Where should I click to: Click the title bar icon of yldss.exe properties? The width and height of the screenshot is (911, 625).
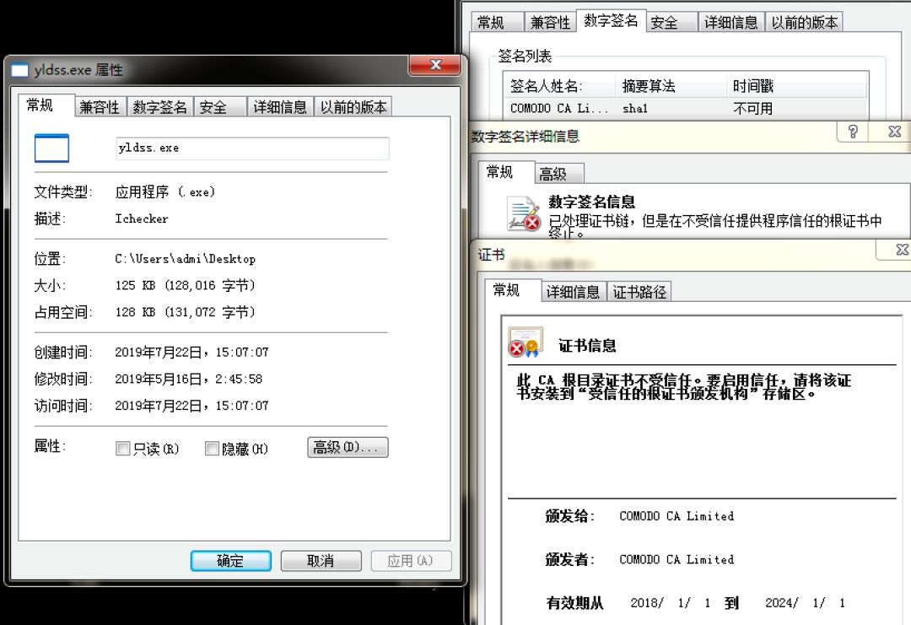coord(19,70)
